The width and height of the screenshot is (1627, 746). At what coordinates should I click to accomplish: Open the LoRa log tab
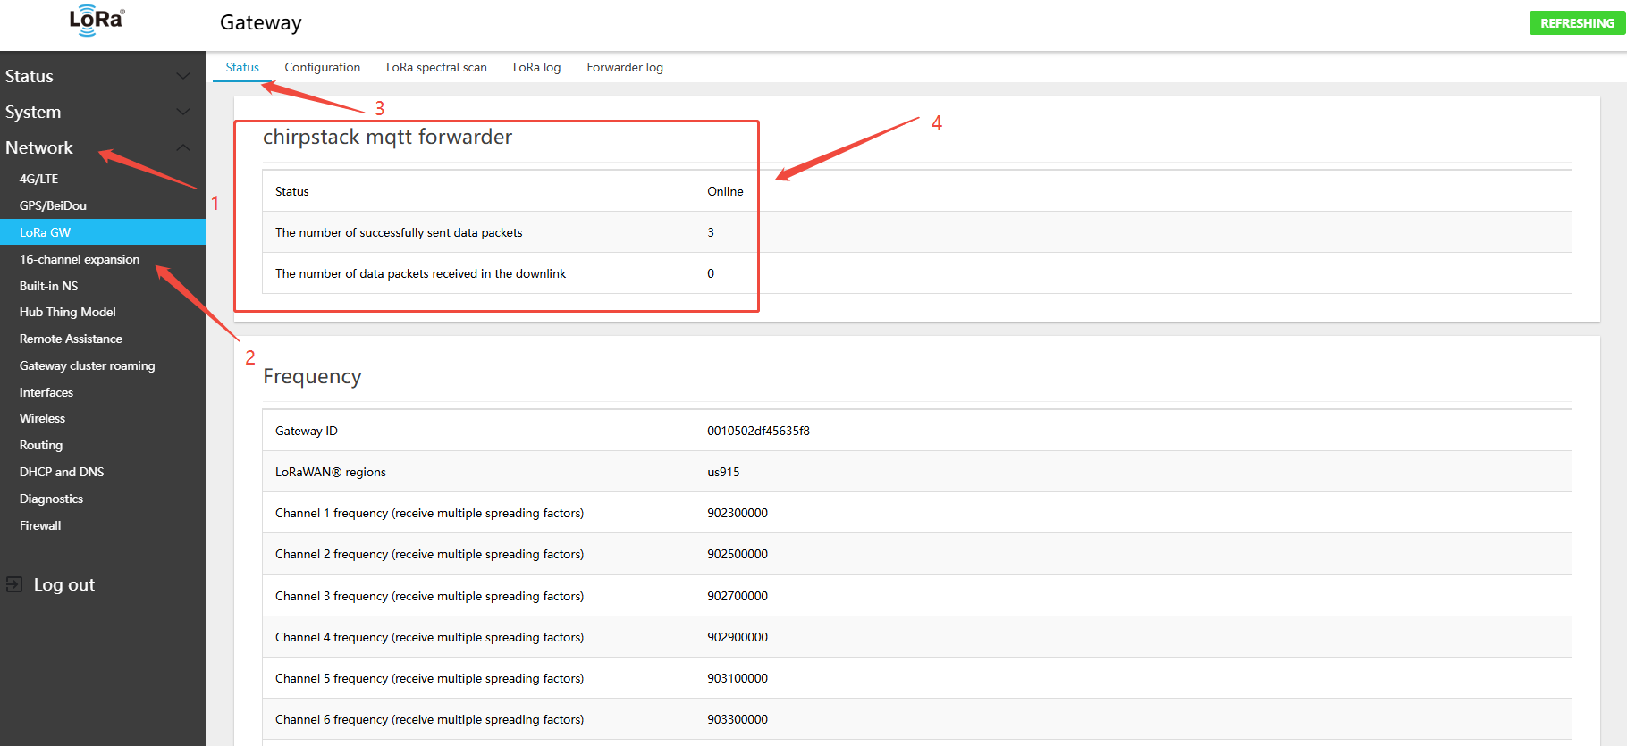[536, 67]
